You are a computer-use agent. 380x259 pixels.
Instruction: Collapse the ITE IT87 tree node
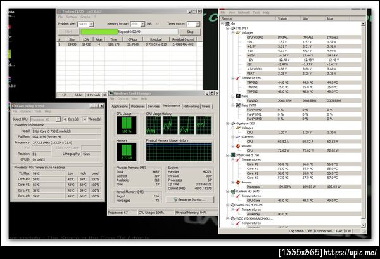[227, 28]
